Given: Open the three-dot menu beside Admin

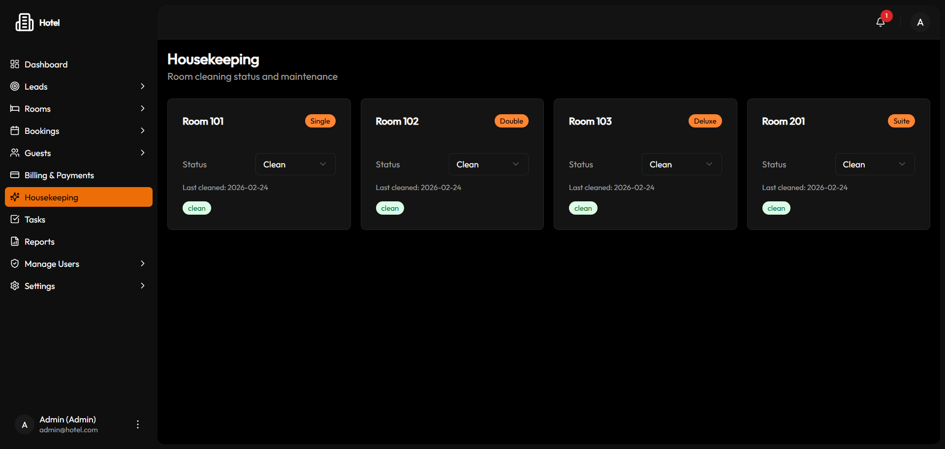Looking at the screenshot, I should pos(138,424).
